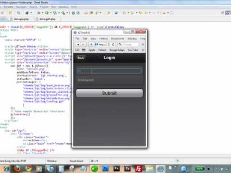Open Internet Explorer from the taskbar
The width and height of the screenshot is (231, 173).
pos(7,169)
